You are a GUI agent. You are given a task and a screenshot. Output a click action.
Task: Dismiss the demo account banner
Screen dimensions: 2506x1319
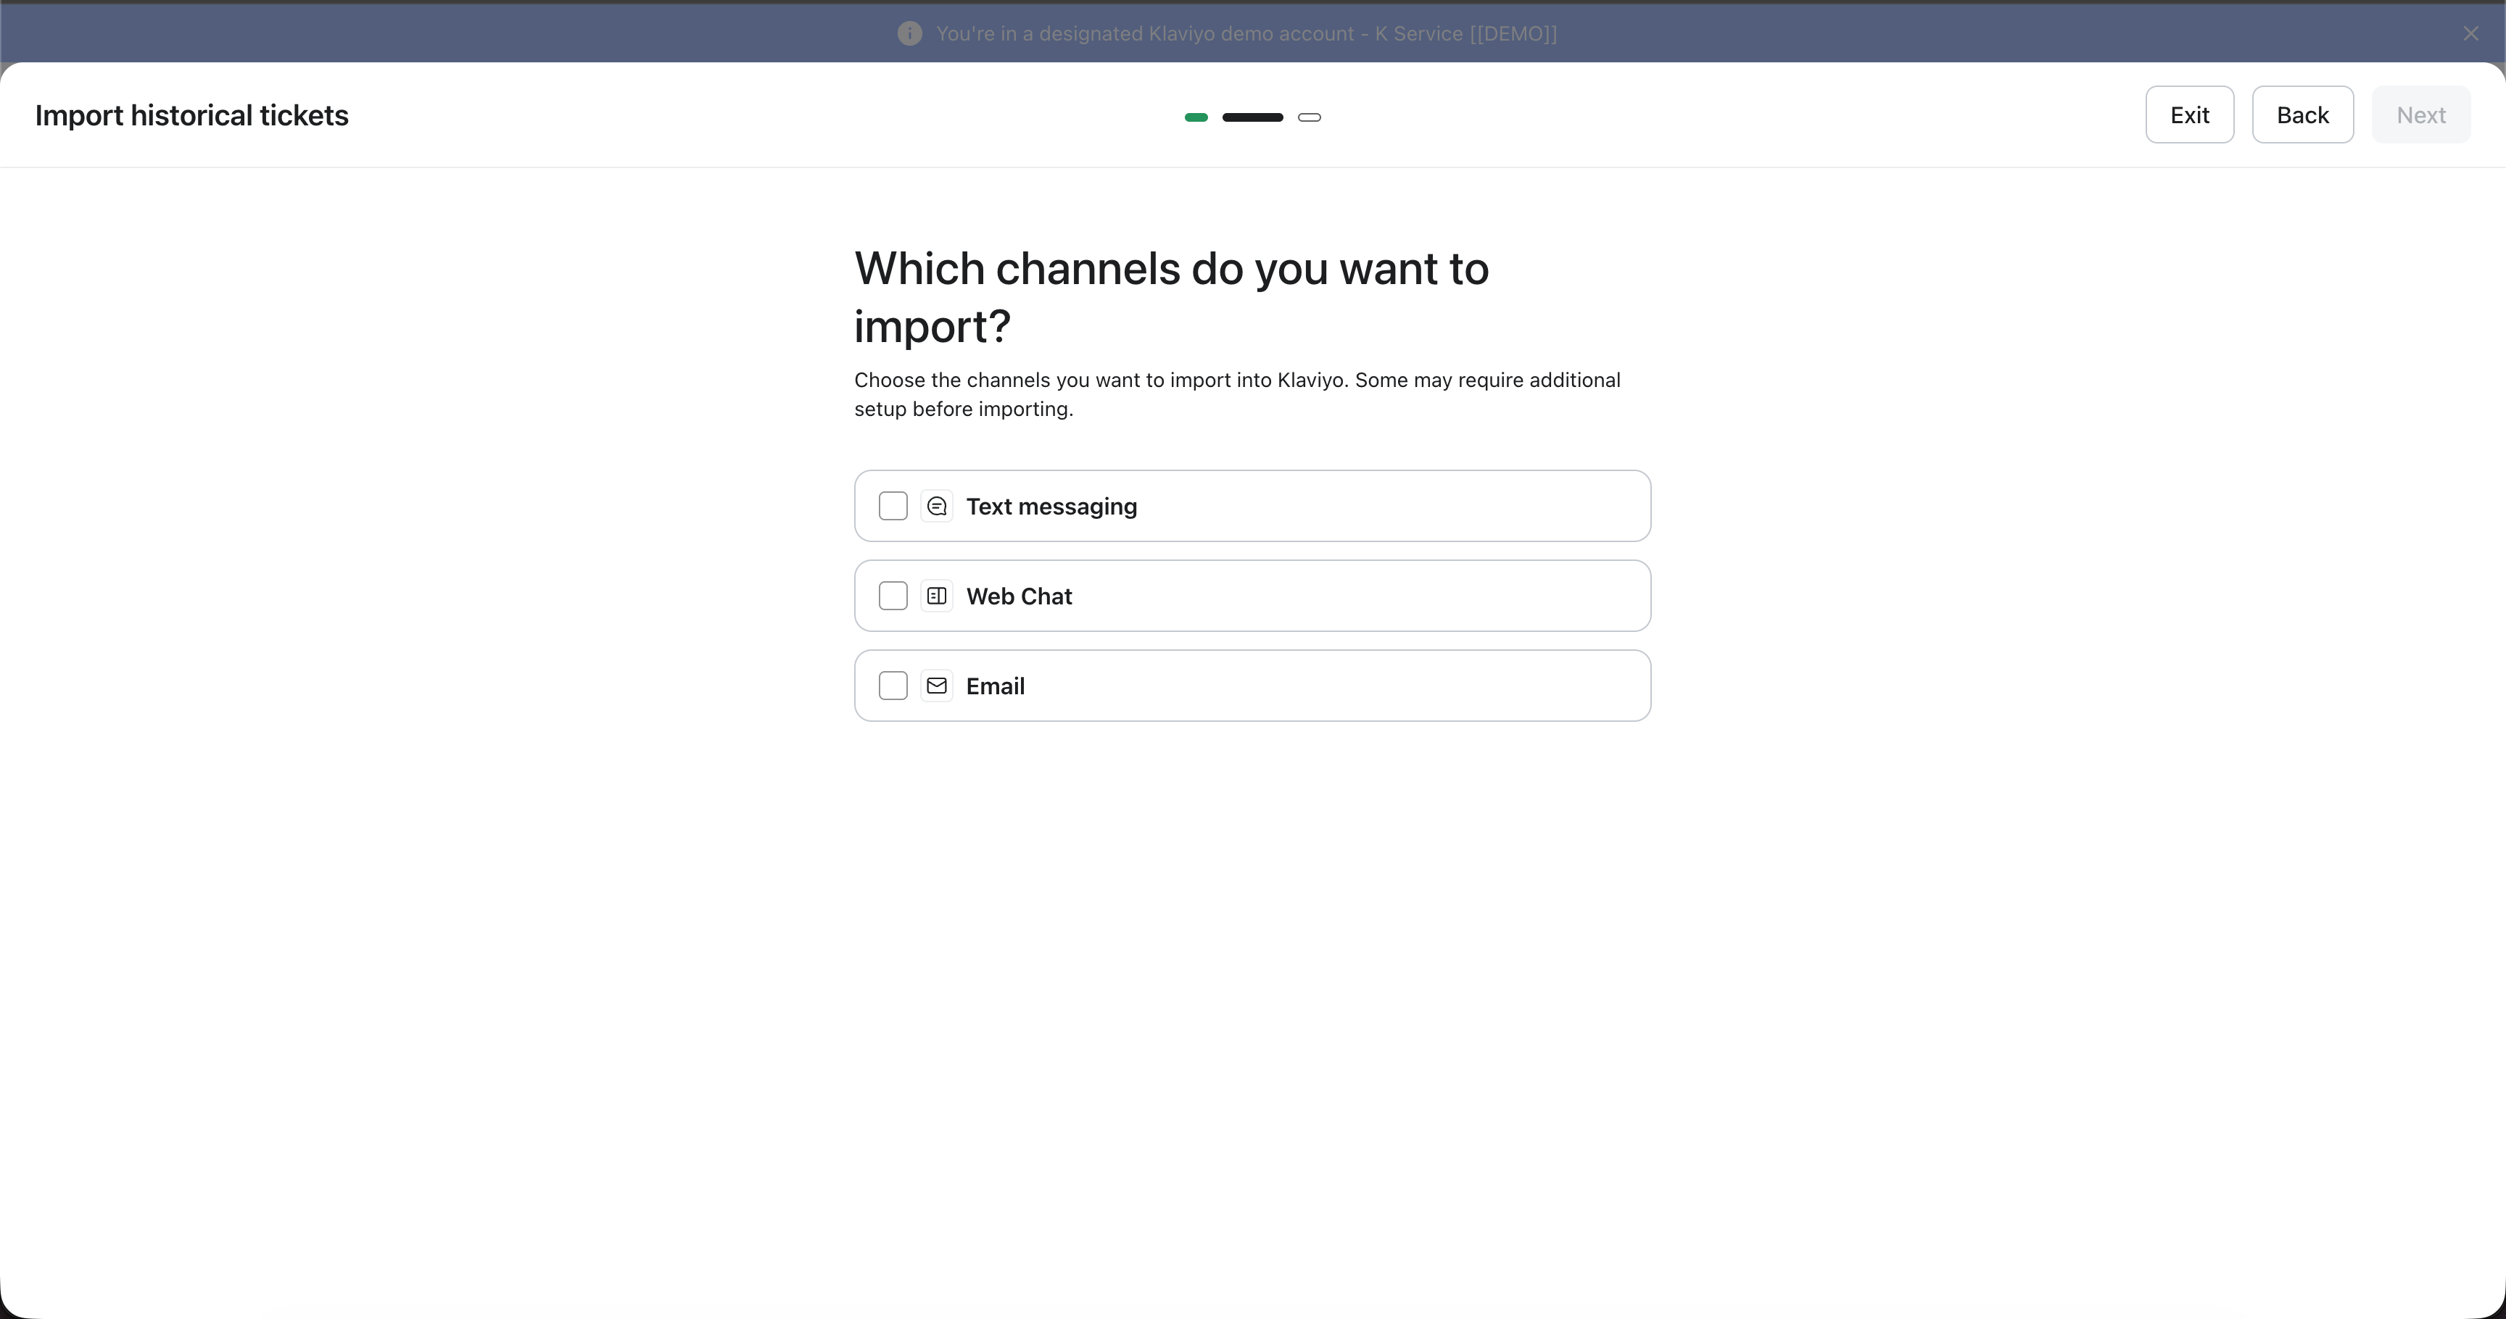click(2471, 33)
